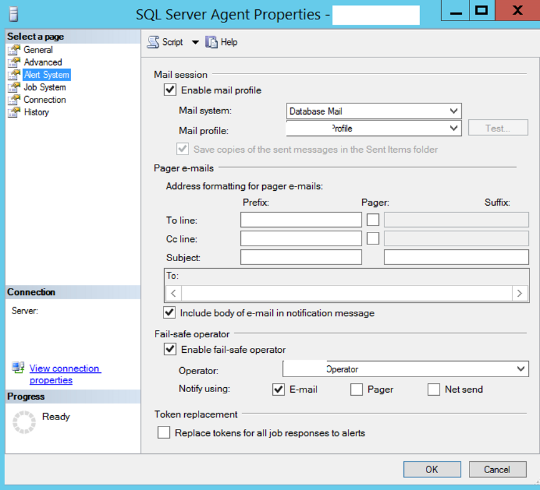Click the To line prefix field

click(x=301, y=219)
